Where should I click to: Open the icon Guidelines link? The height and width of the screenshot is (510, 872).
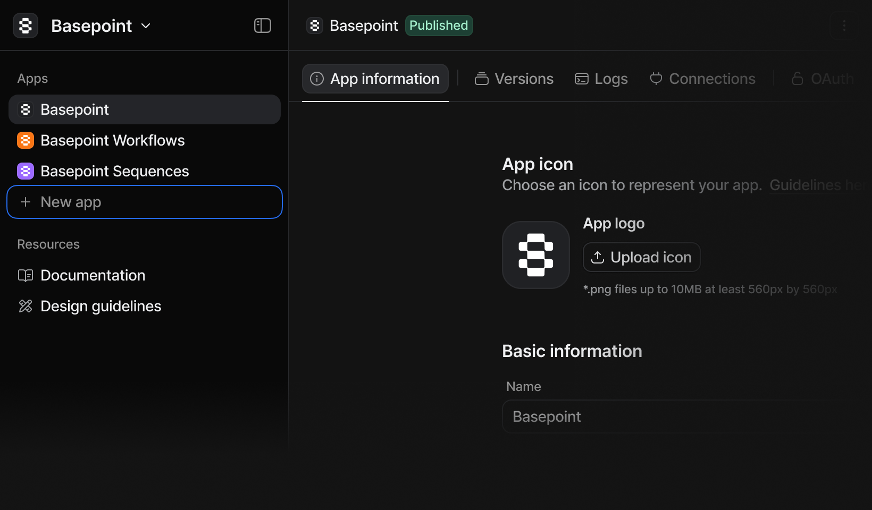pyautogui.click(x=818, y=185)
